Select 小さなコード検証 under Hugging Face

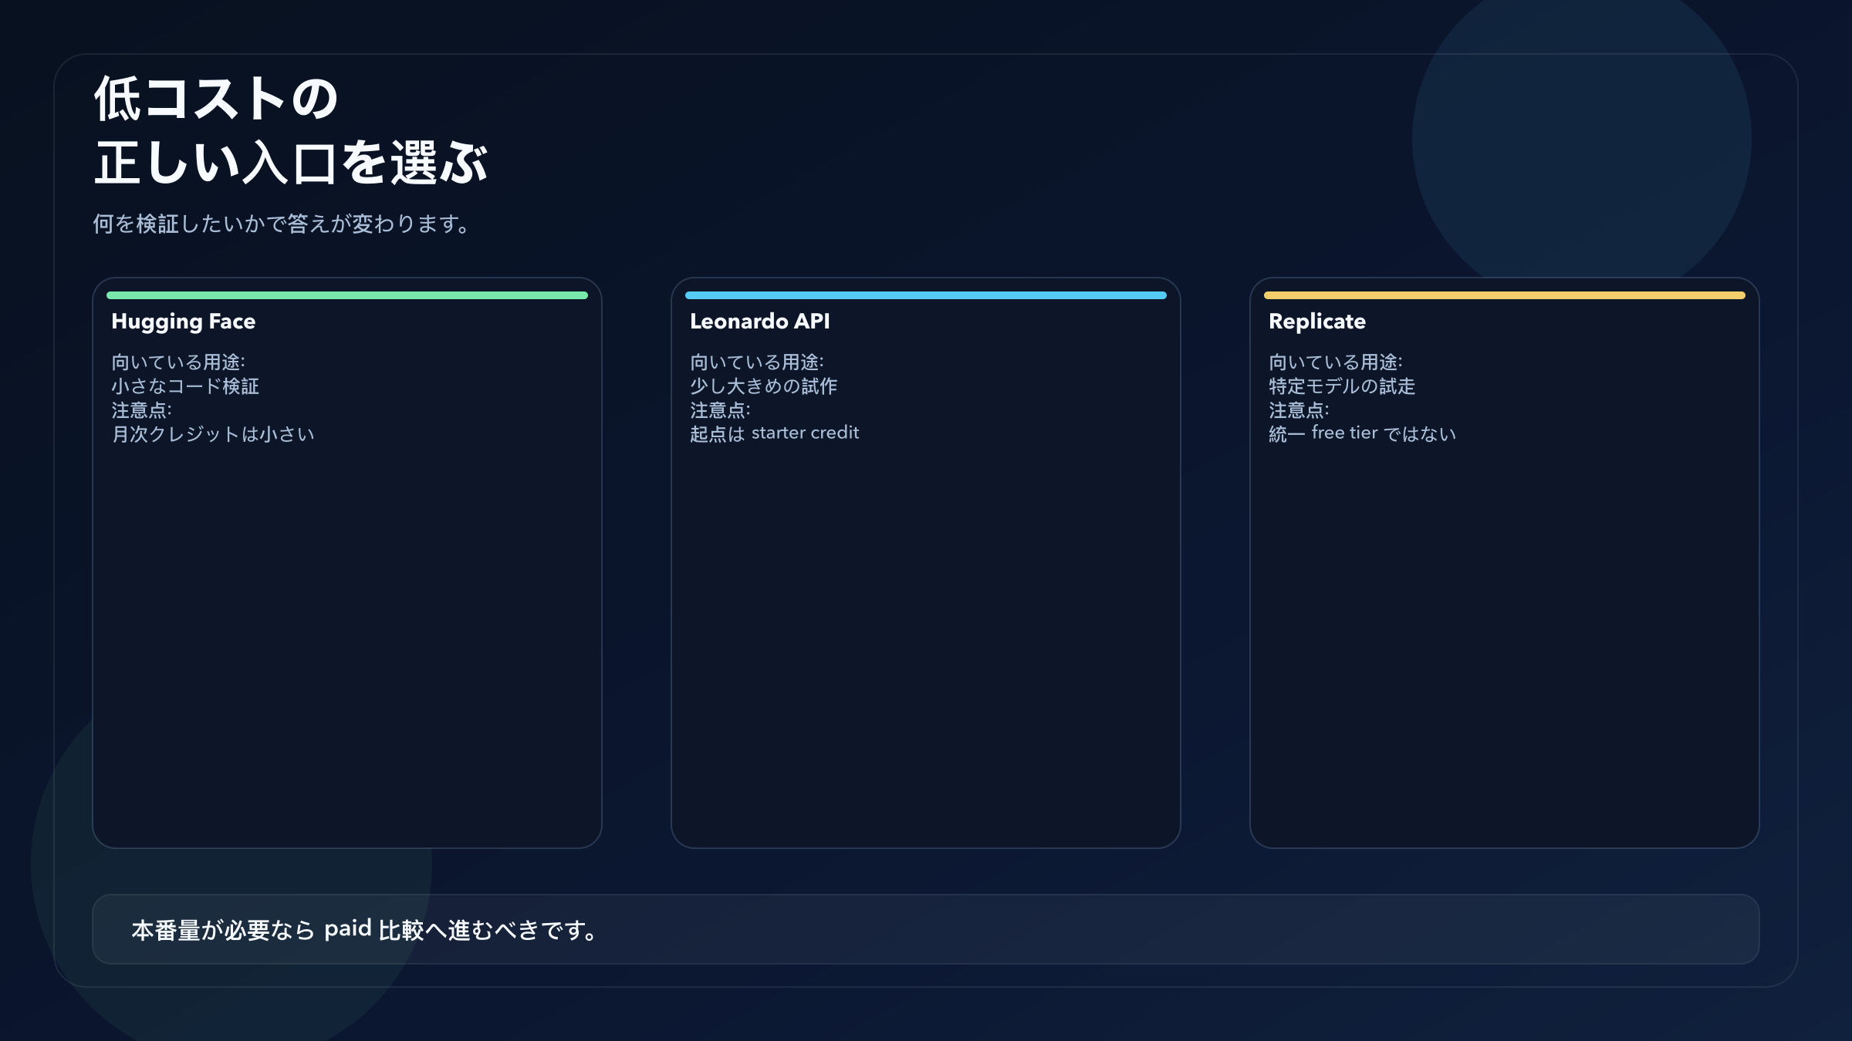click(x=187, y=388)
